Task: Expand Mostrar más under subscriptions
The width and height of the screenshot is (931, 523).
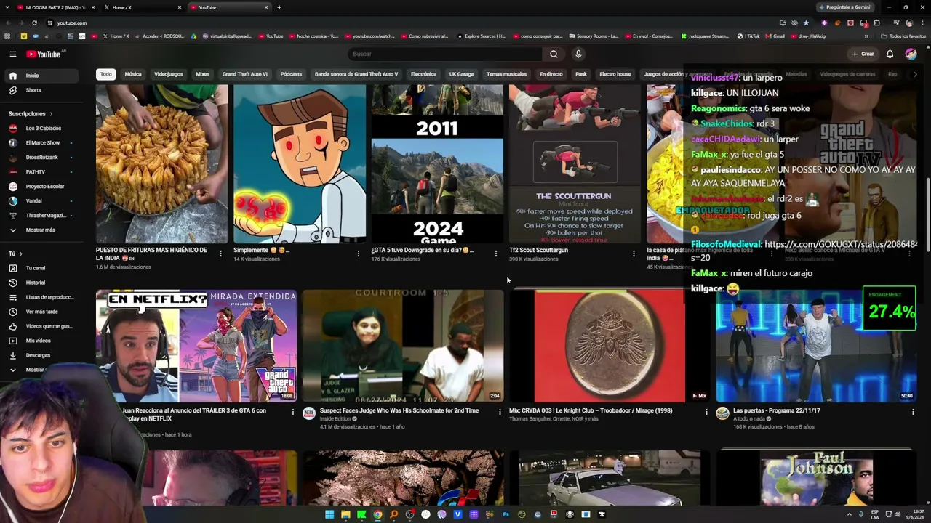Action: click(x=41, y=230)
